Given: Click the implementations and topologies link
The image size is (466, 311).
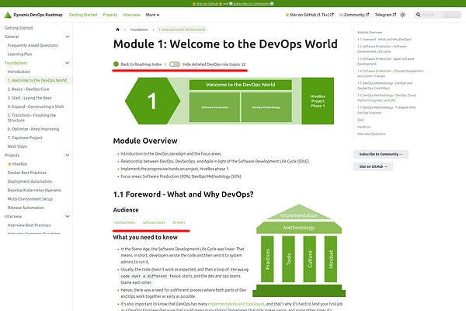Looking at the screenshot, I should pyautogui.click(x=236, y=304).
